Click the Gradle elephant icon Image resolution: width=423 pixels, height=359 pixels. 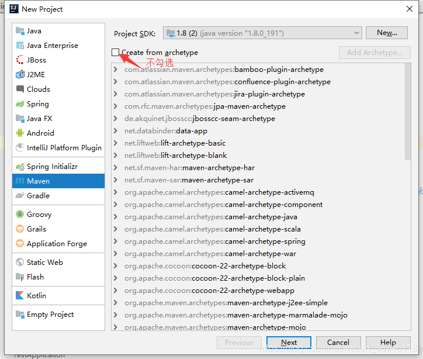pyautogui.click(x=20, y=195)
